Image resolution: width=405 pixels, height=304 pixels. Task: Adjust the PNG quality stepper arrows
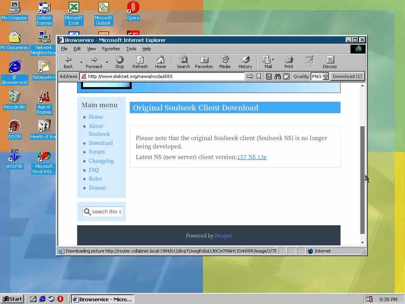click(x=326, y=76)
